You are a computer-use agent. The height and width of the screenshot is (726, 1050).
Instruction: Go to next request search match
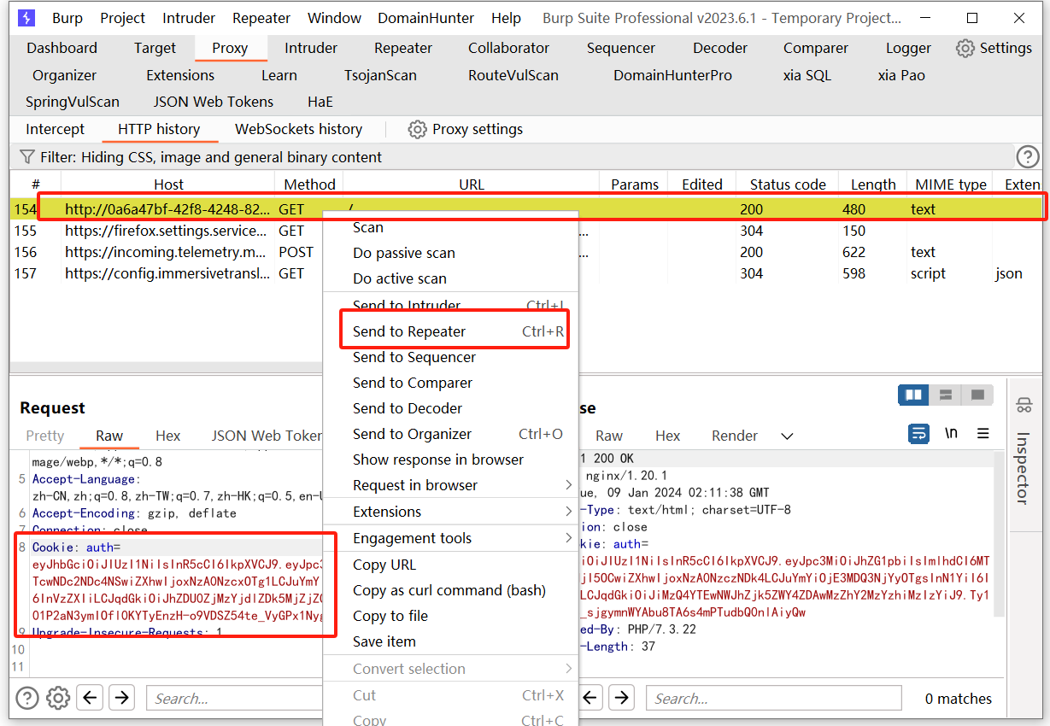click(x=121, y=698)
